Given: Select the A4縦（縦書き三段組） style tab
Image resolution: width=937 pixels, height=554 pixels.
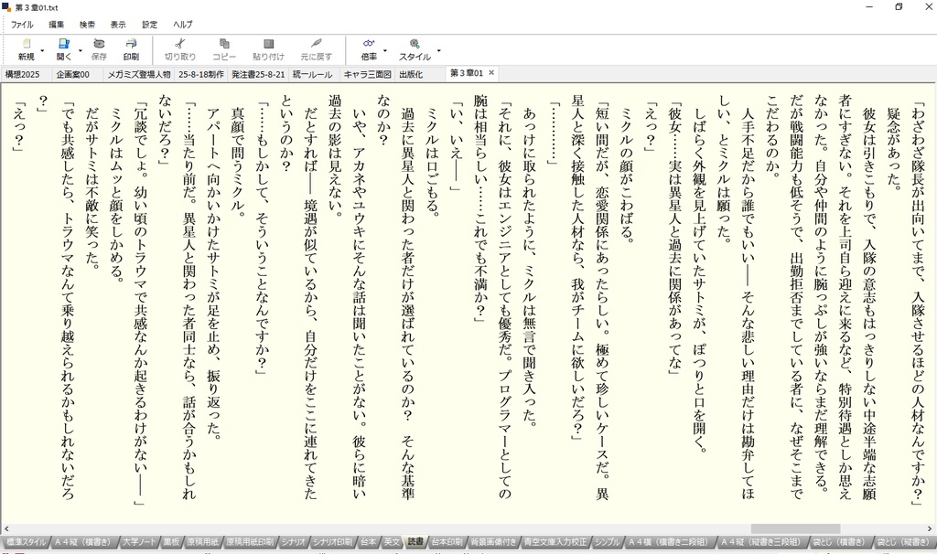Looking at the screenshot, I should (760, 542).
